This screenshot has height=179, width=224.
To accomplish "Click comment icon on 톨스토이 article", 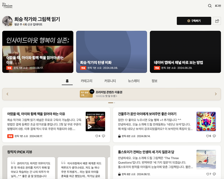I will click(x=214, y=174).
